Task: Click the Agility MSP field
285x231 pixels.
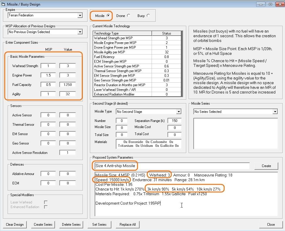Action: click(48, 94)
